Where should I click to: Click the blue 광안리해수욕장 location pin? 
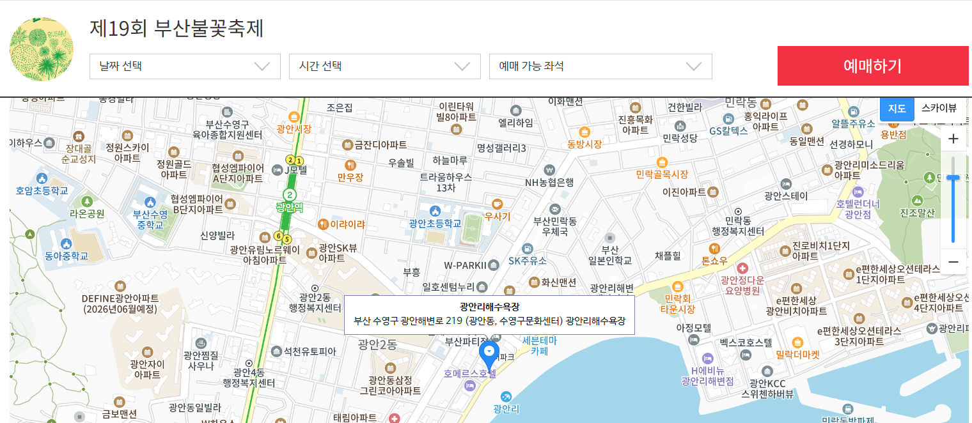click(489, 355)
